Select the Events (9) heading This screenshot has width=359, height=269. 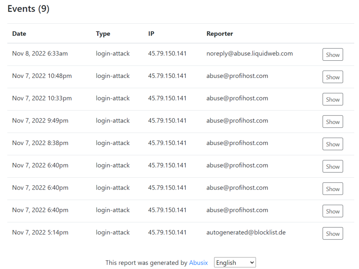[x=28, y=9]
